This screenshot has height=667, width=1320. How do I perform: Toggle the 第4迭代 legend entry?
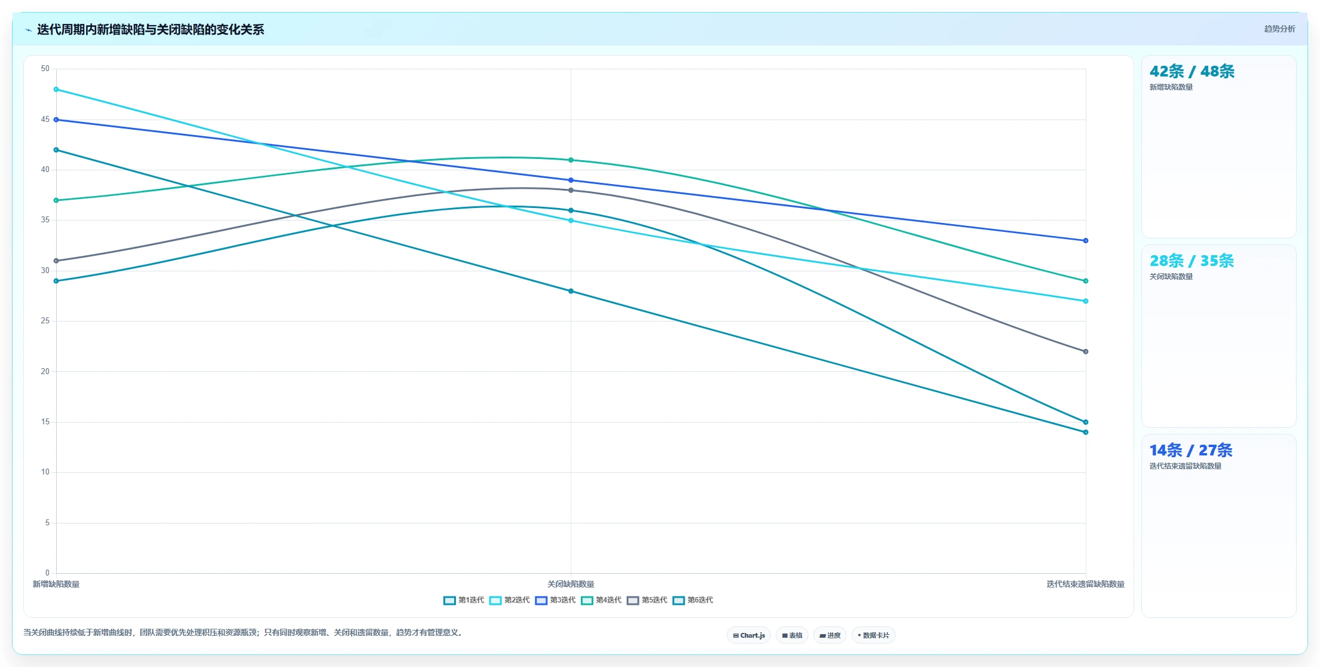(x=602, y=600)
